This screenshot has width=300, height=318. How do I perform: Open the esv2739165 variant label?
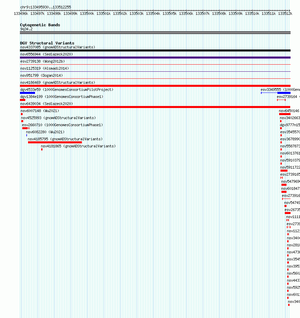(x=290, y=174)
